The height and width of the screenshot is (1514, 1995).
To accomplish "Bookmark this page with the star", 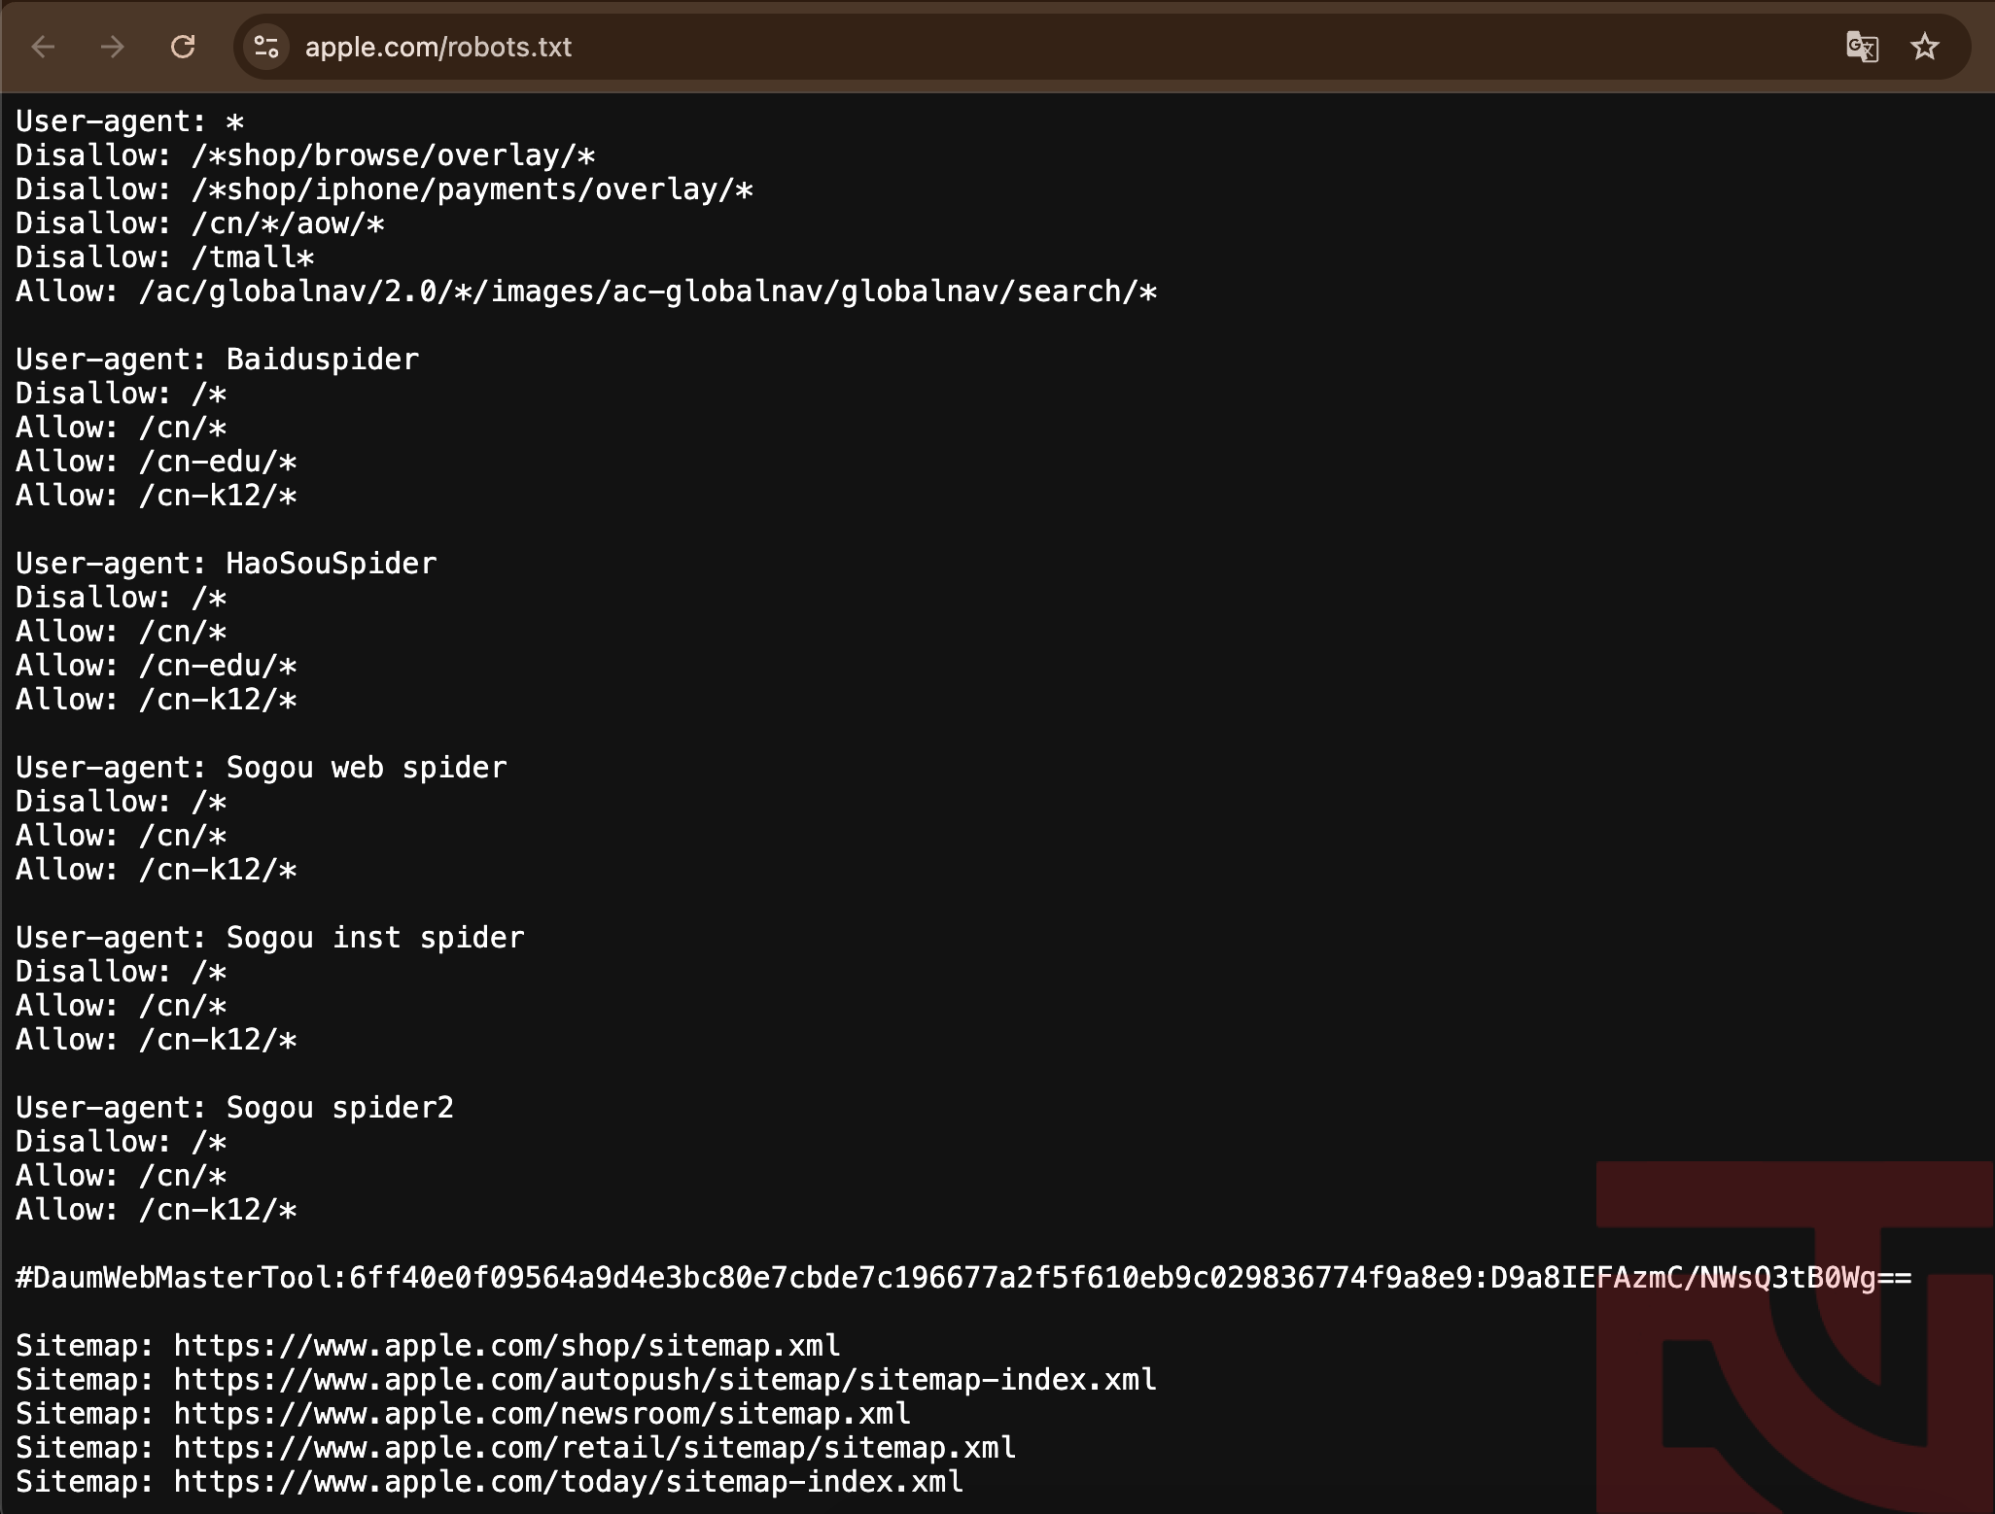I will click(1924, 47).
